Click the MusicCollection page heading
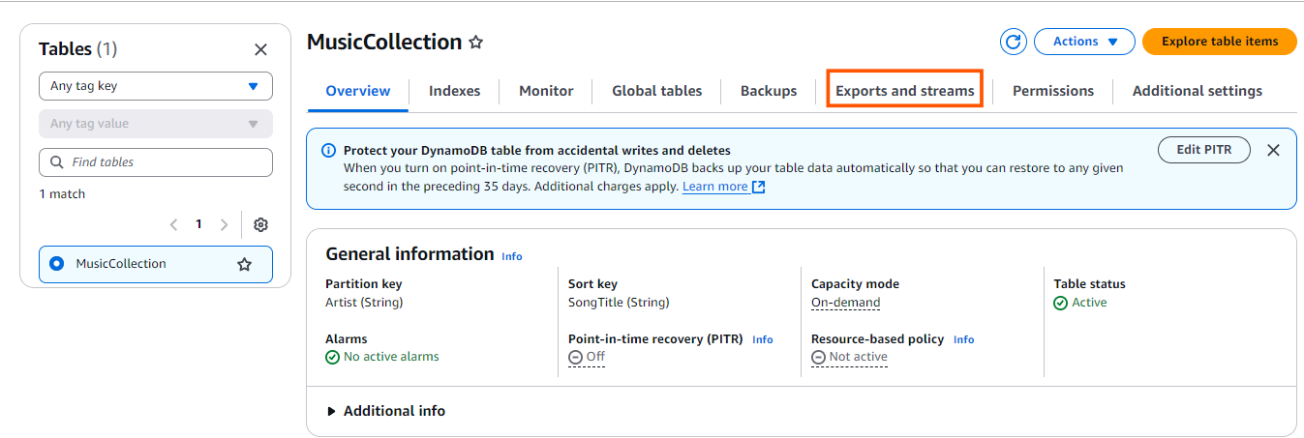This screenshot has width=1304, height=438. (x=384, y=43)
